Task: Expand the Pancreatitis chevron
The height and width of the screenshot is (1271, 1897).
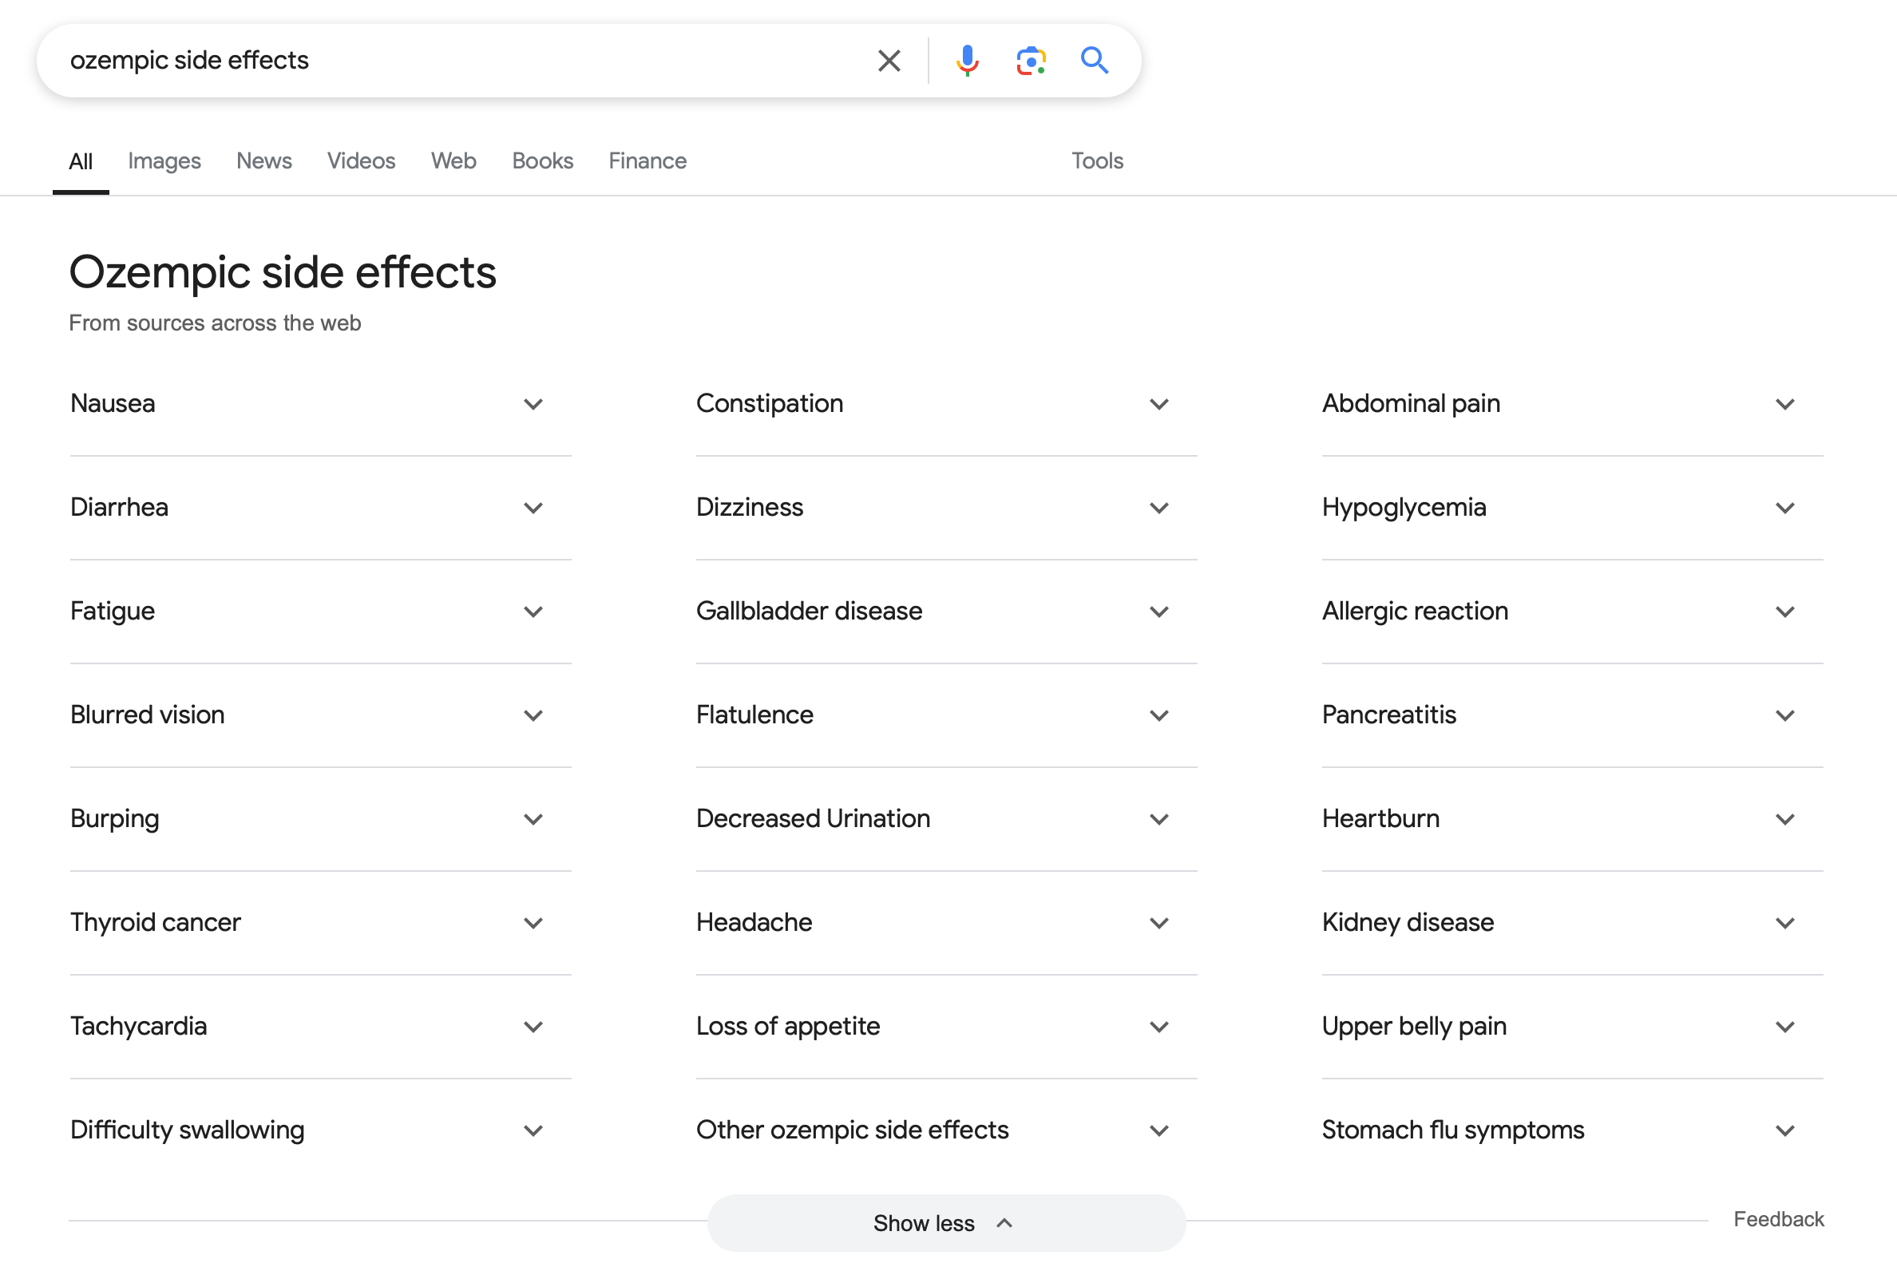Action: pos(1785,716)
